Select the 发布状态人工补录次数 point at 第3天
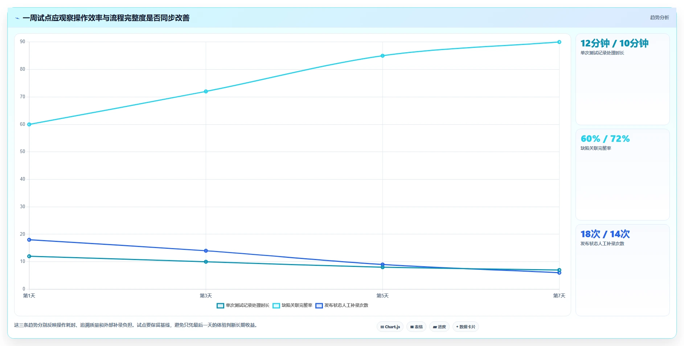Screen dimensions: 684x346 pos(206,251)
